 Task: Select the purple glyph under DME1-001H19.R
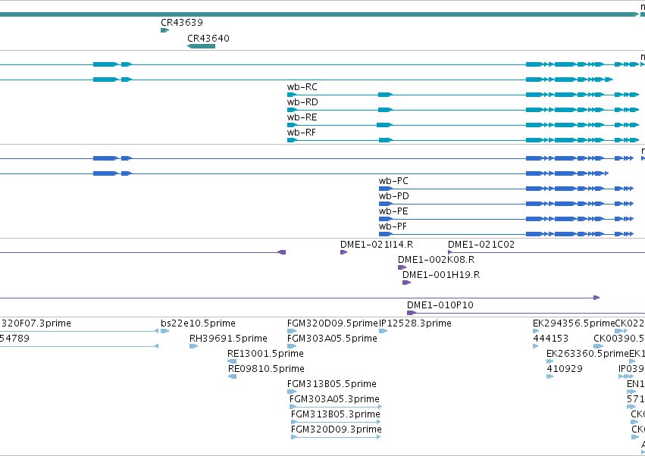tap(406, 283)
